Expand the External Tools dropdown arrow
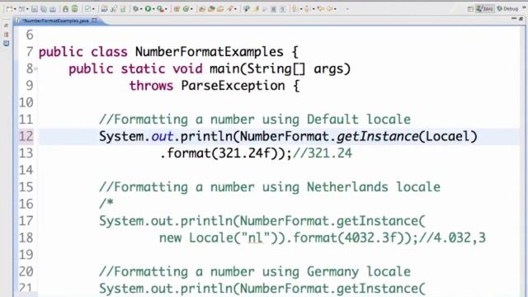The image size is (528, 297). (x=166, y=9)
